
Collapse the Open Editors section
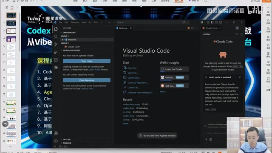(68, 33)
